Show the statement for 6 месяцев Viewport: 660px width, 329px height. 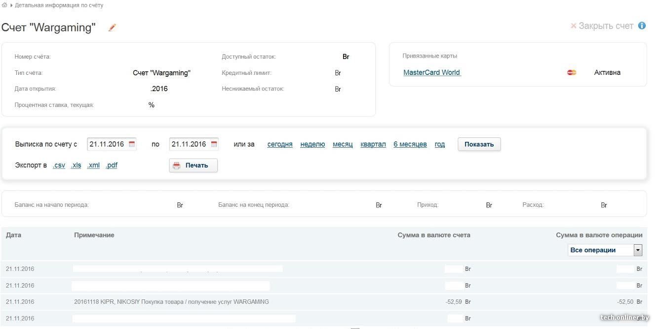410,144
